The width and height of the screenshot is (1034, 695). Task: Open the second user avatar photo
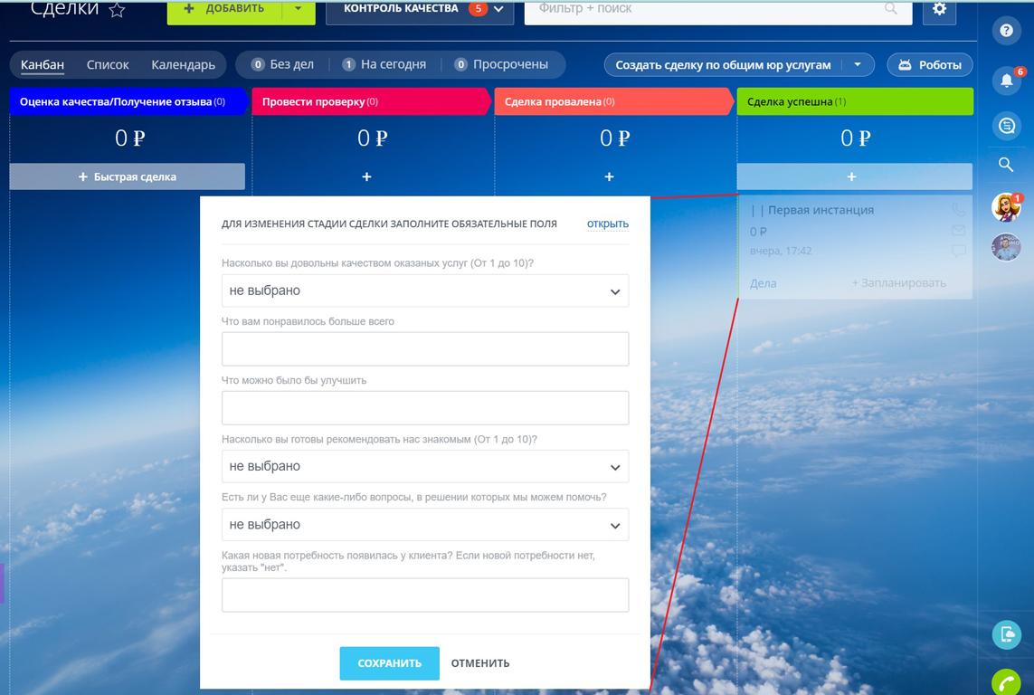pyautogui.click(x=1006, y=247)
